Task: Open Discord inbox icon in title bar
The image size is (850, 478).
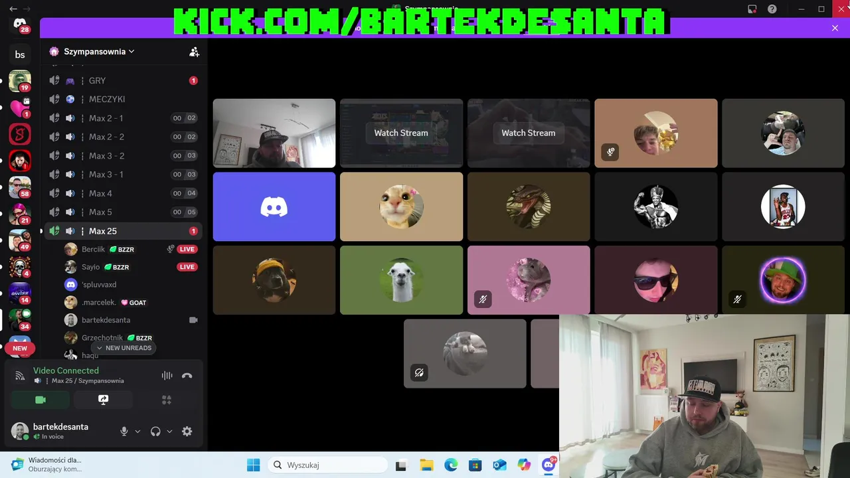Action: point(752,9)
